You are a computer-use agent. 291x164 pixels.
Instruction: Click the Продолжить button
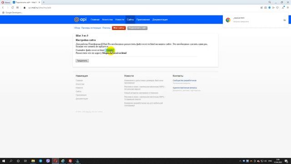pyautogui.click(x=82, y=61)
